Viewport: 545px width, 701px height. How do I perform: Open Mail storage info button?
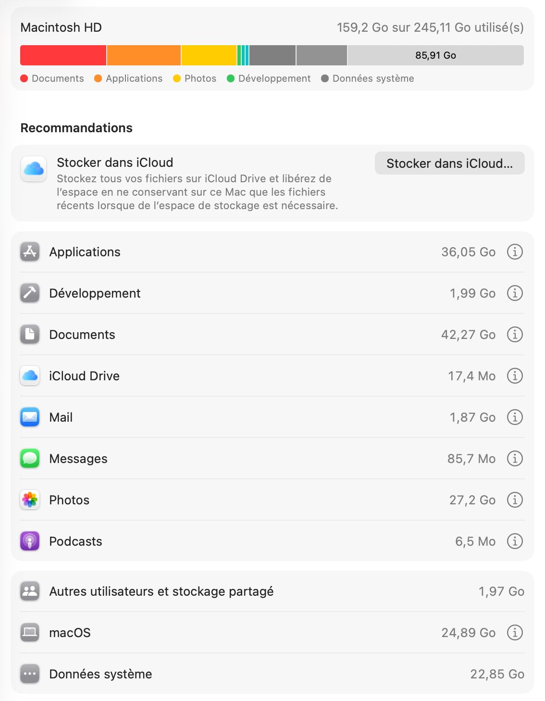[515, 417]
